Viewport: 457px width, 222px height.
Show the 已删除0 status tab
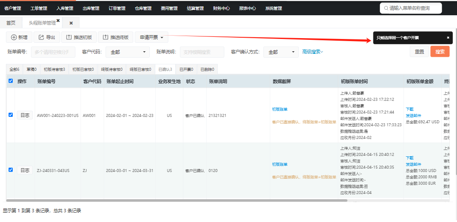[207, 69]
